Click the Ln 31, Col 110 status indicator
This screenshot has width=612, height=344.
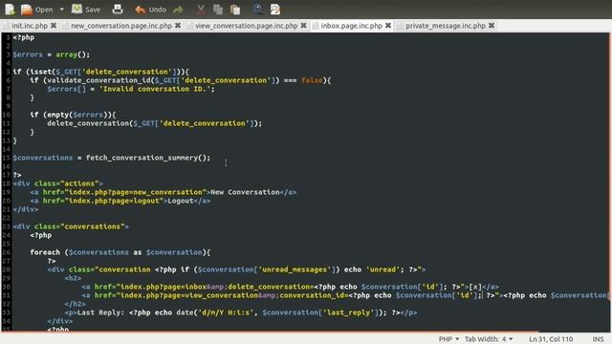[x=551, y=339]
